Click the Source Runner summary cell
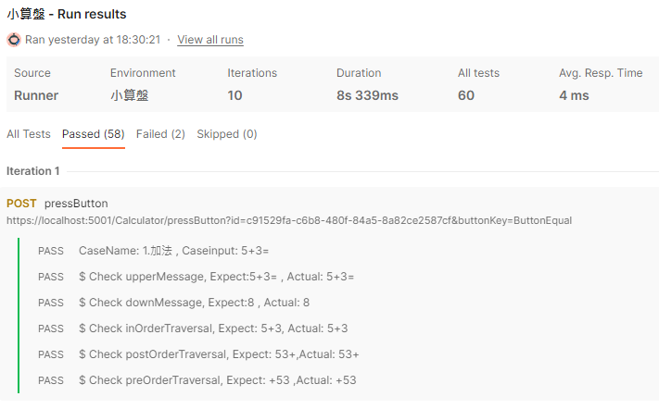 (36, 95)
